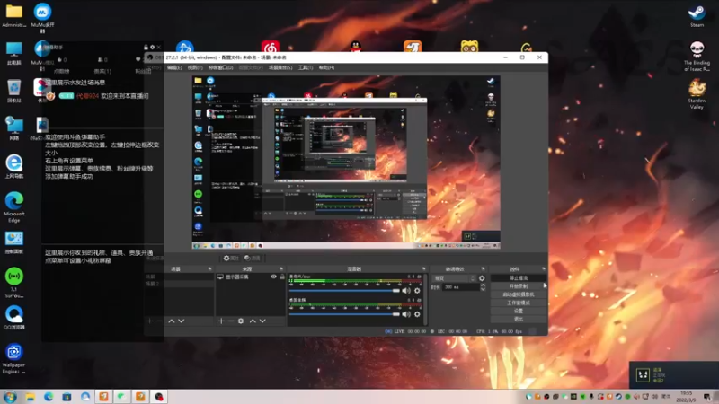This screenshot has width=719, height=404.
Task: Click 开始录制 start recording button
Action: pos(519,286)
